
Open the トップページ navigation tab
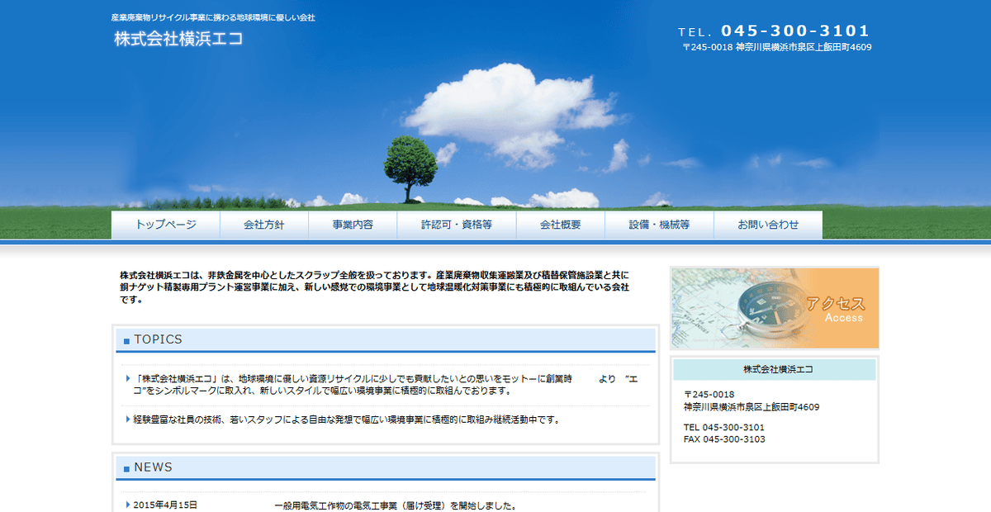pos(165,224)
